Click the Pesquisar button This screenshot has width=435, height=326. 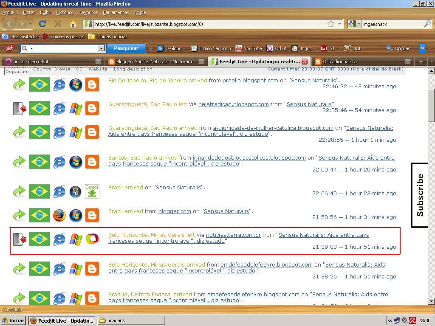click(x=126, y=48)
